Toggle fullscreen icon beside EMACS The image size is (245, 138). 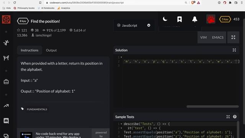(x=233, y=37)
